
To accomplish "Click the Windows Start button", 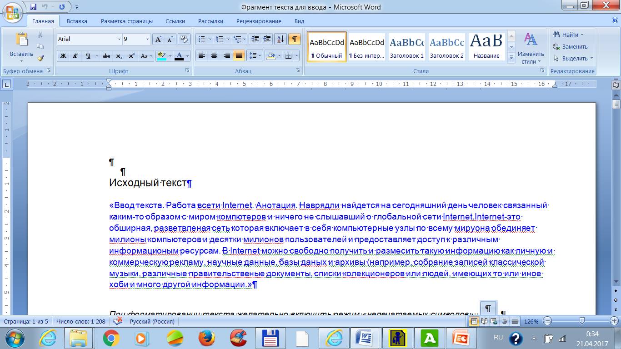I will point(14,338).
